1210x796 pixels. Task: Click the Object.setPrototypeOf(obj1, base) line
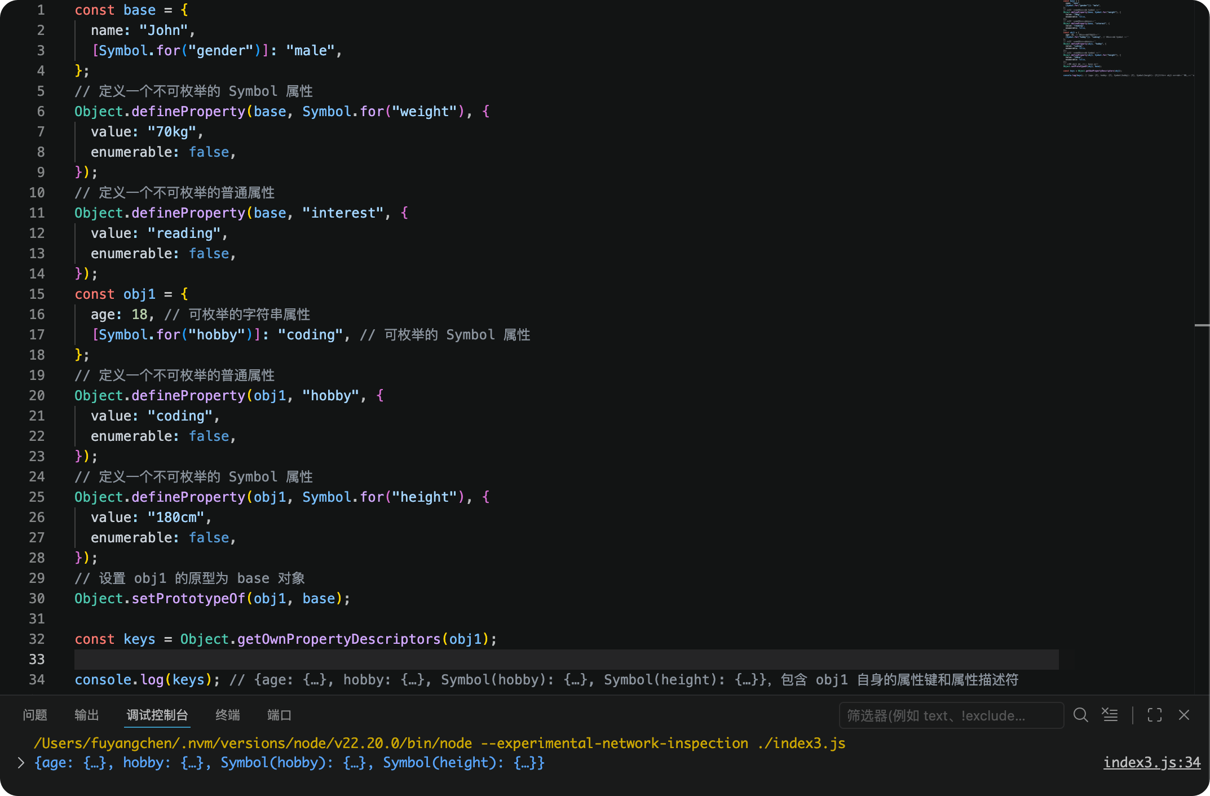tap(213, 599)
